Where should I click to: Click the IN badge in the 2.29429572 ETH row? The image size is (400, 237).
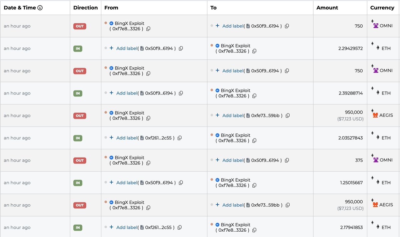tap(78, 48)
